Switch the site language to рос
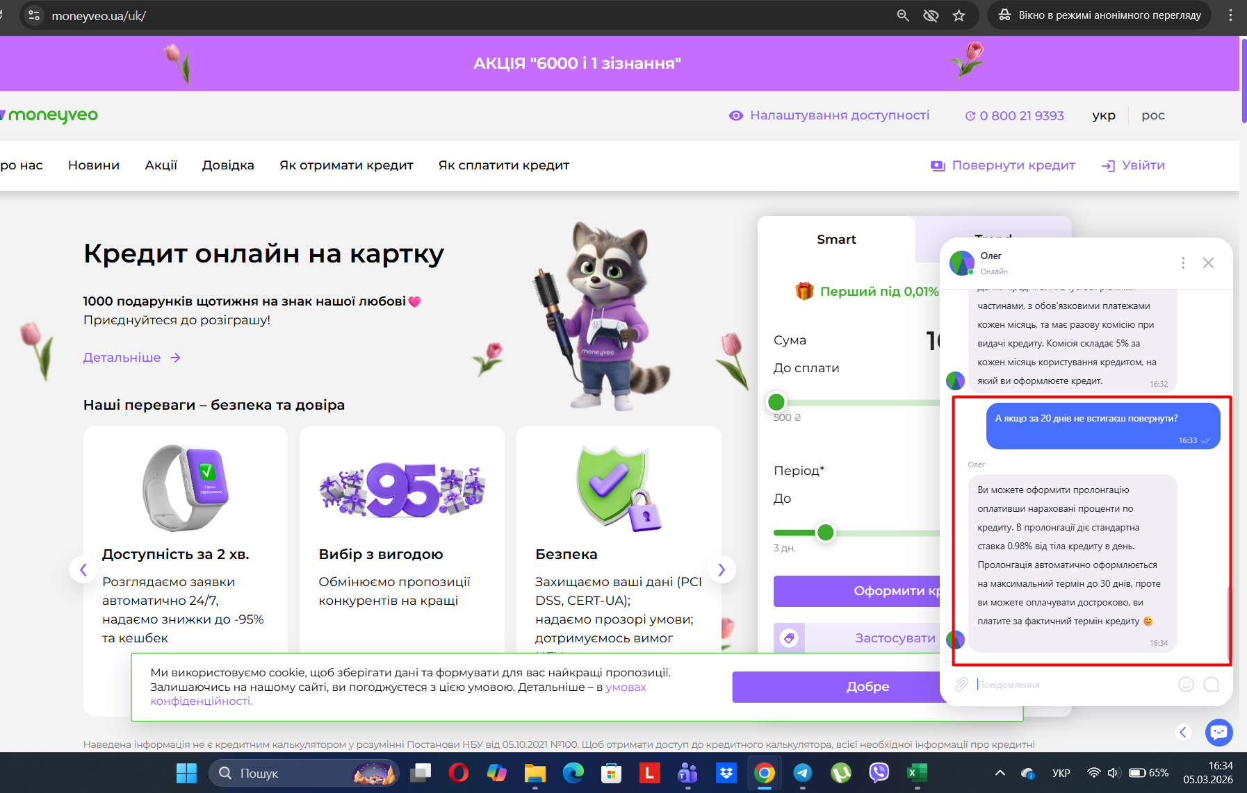This screenshot has width=1247, height=793. 1153,115
